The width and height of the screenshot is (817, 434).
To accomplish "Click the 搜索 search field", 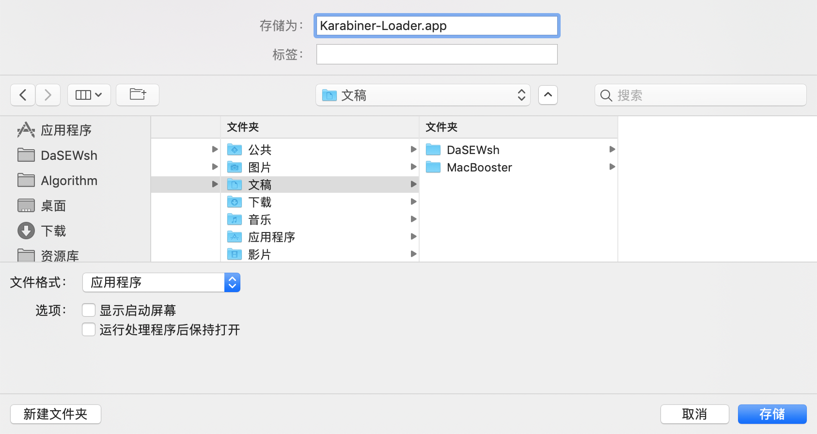I will coord(701,95).
